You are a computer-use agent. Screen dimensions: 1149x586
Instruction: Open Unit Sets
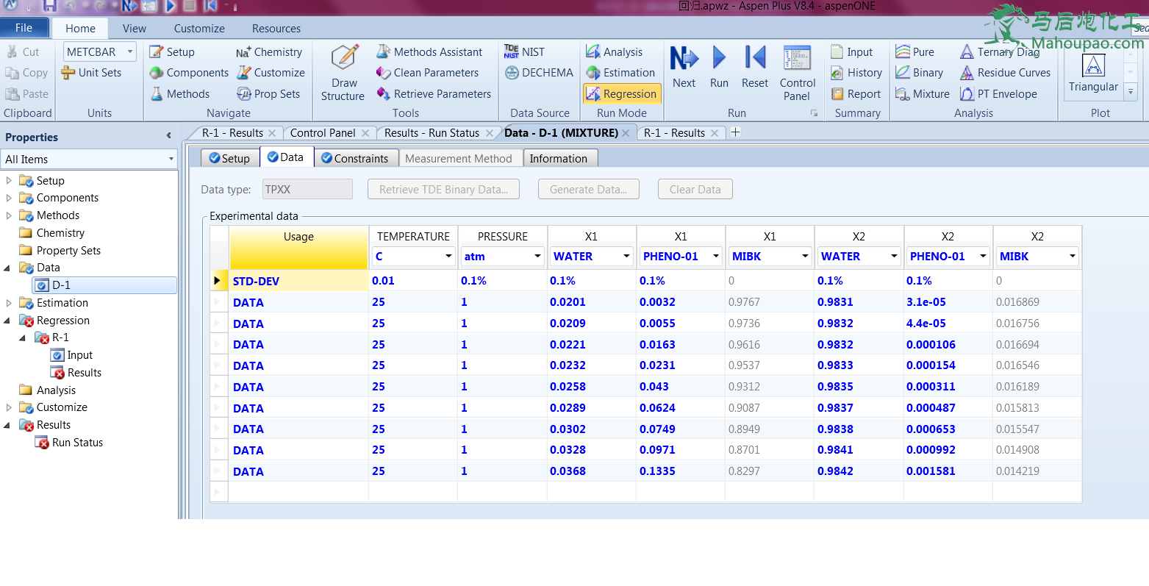pos(91,73)
